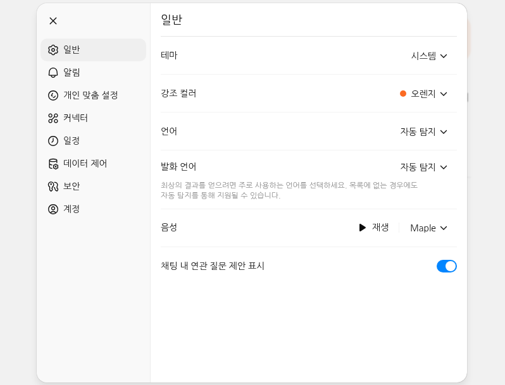505x385 pixels.
Task: Toggle 채팅 내 연관 질문 제안 표시 switch
Action: [446, 266]
